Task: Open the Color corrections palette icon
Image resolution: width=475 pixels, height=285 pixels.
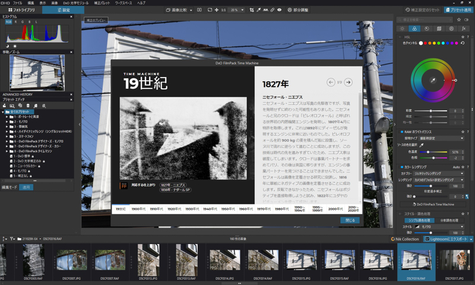Action: pyautogui.click(x=414, y=28)
